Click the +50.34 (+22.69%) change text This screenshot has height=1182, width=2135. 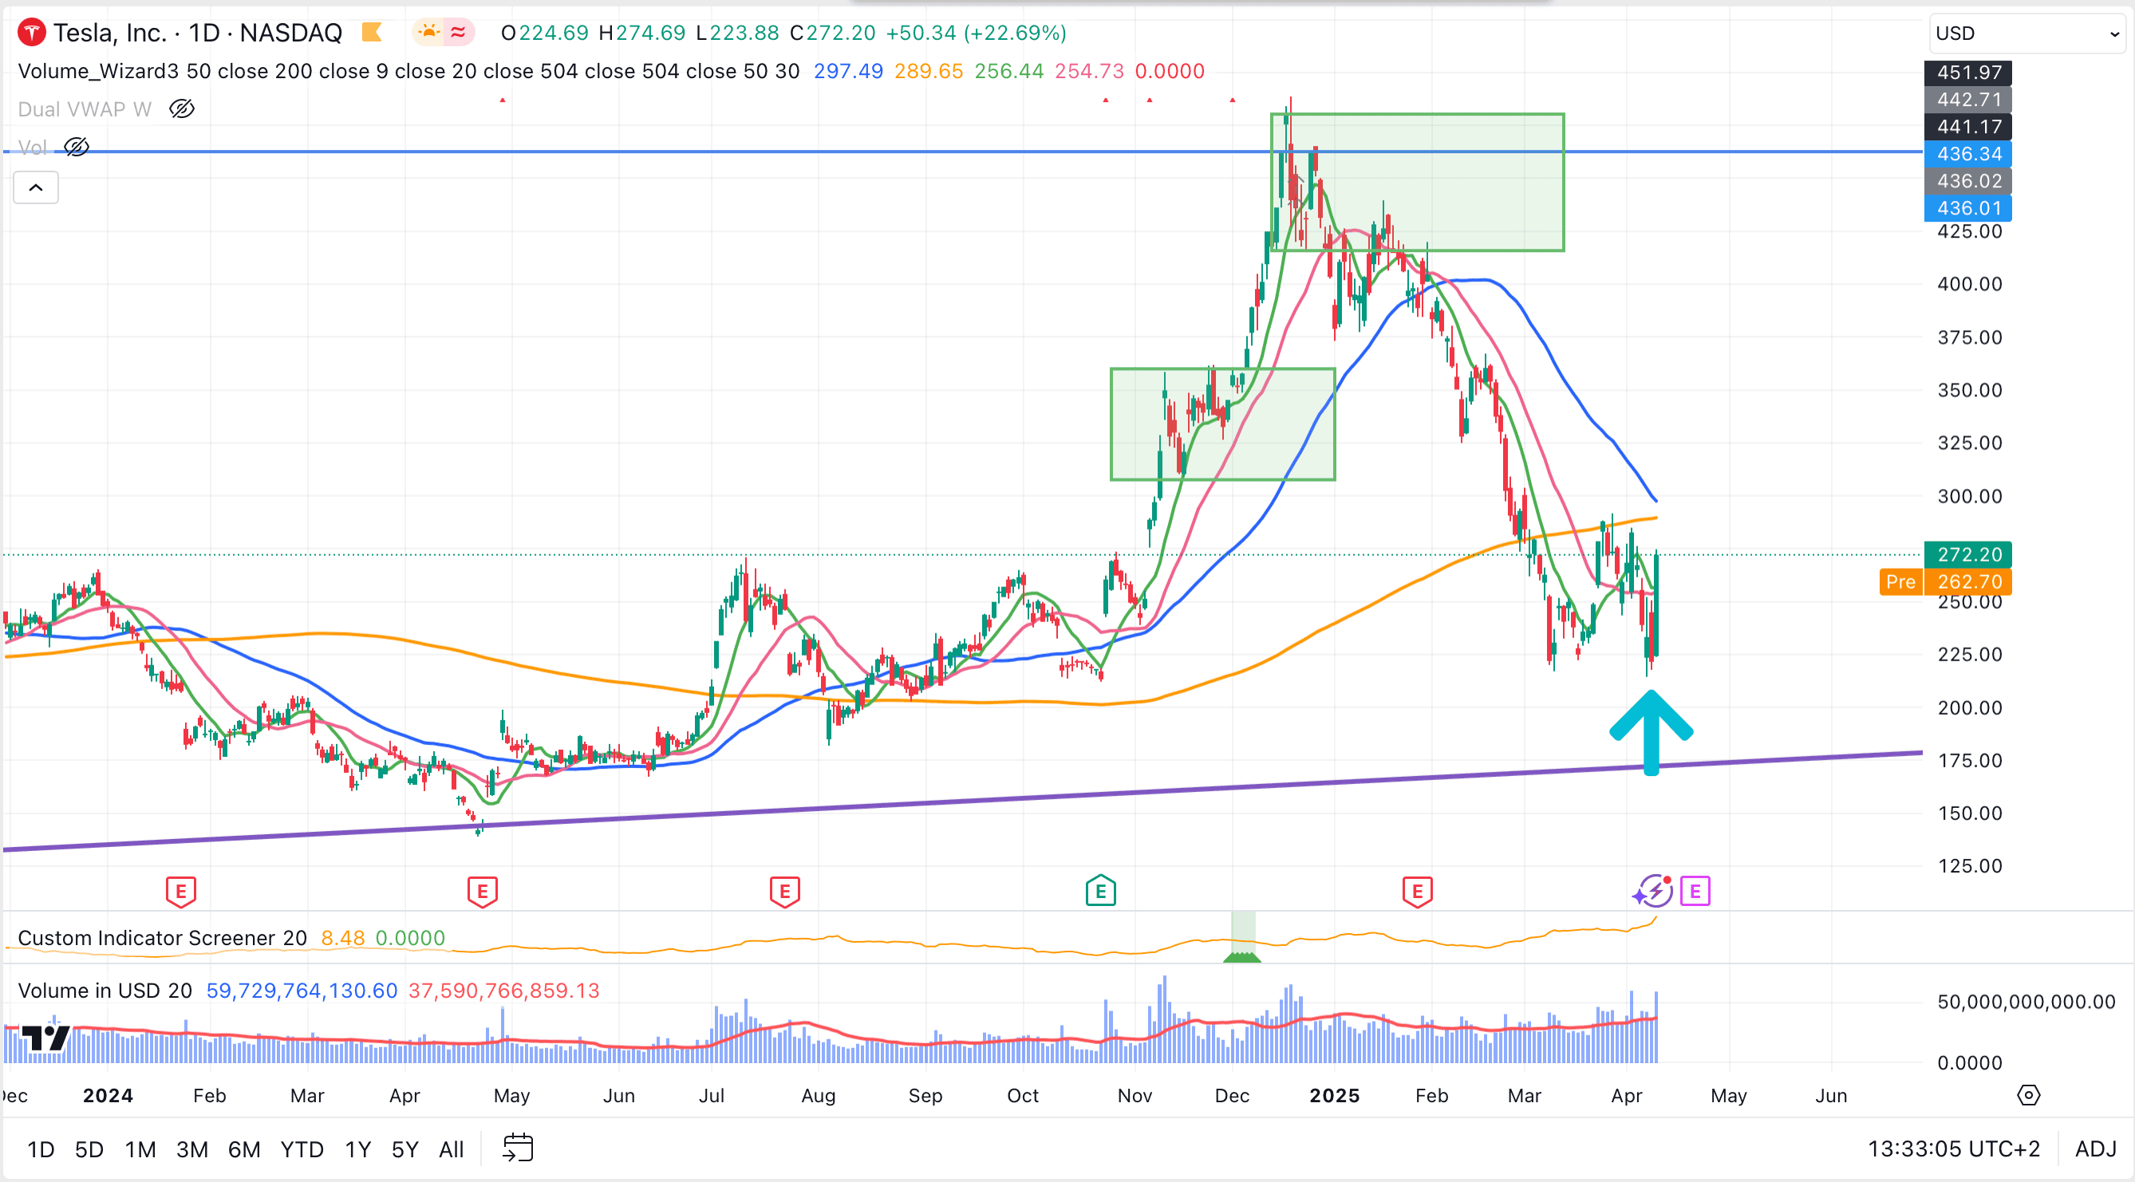(977, 33)
